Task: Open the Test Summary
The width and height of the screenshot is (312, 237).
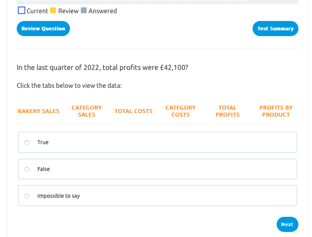Action: tap(275, 29)
